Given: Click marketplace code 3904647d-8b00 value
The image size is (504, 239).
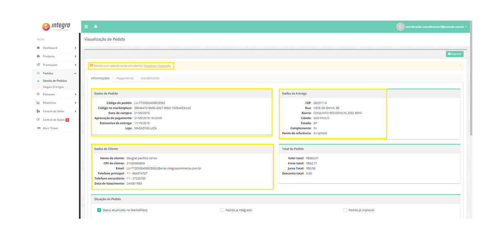Looking at the screenshot, I should pyautogui.click(x=162, y=108).
